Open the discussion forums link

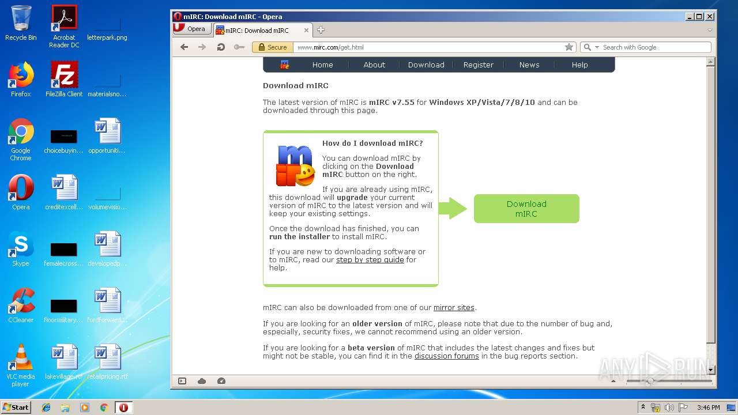[447, 356]
